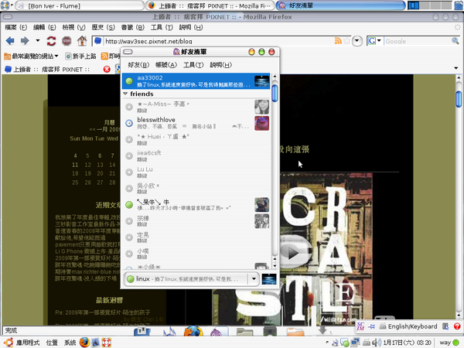Close the PIXNET browser tab with red X
The width and height of the screenshot is (464, 348).
tap(107, 70)
